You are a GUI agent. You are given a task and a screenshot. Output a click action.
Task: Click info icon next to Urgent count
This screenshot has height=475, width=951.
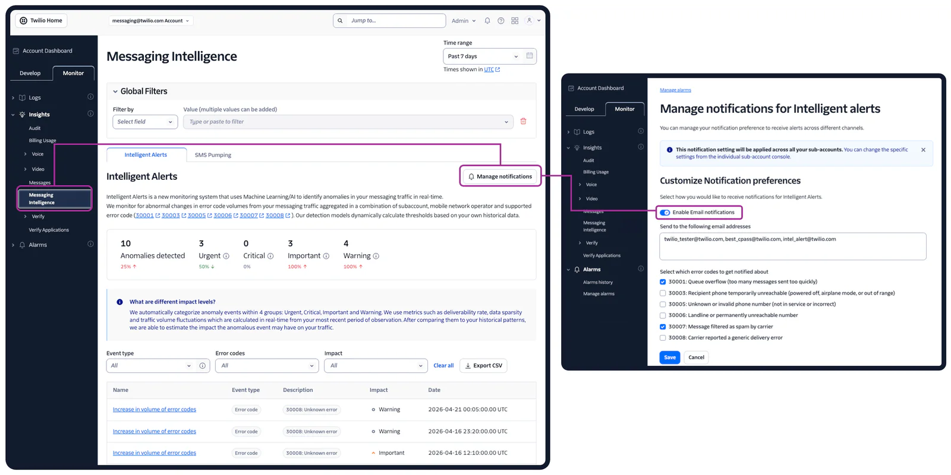(226, 256)
